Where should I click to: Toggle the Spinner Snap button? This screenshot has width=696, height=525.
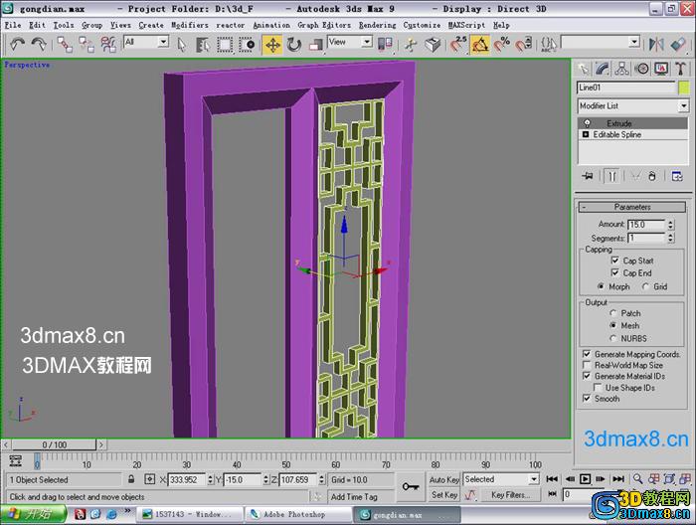pyautogui.click(x=524, y=45)
